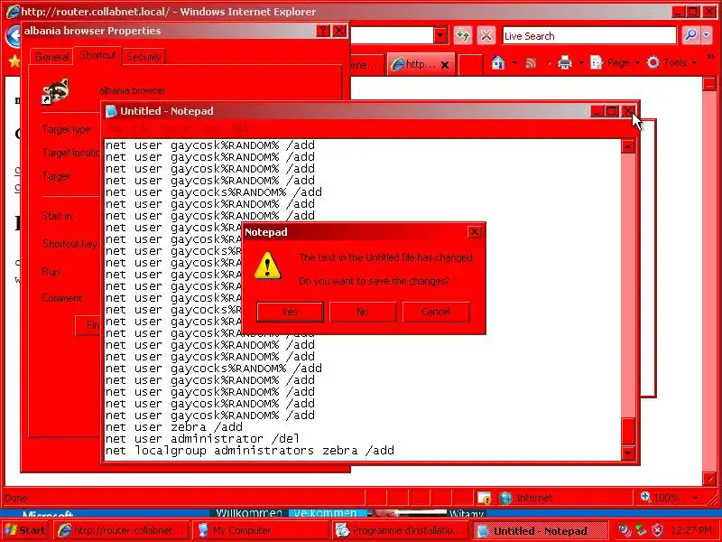722x542 pixels.
Task: Click the IE Home icon
Action: click(498, 62)
